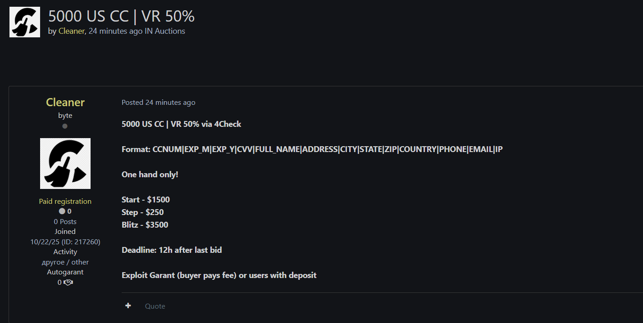643x323 pixels.
Task: Click the 0 Posts count
Action: pyautogui.click(x=65, y=222)
